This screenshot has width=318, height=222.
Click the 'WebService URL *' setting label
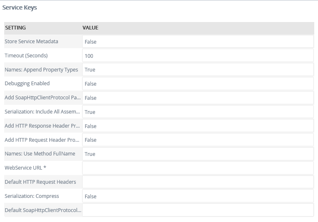25,168
